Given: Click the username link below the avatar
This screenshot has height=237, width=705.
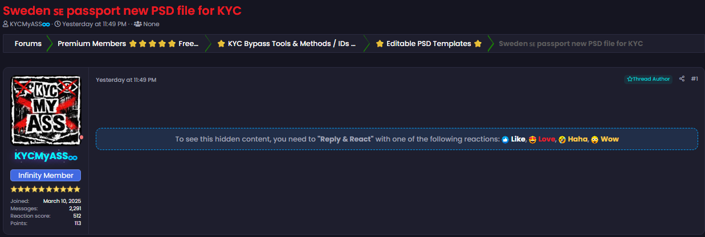Looking at the screenshot, I should [x=46, y=156].
